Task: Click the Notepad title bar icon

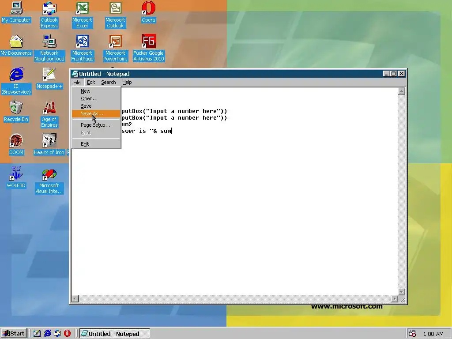Action: [75, 74]
